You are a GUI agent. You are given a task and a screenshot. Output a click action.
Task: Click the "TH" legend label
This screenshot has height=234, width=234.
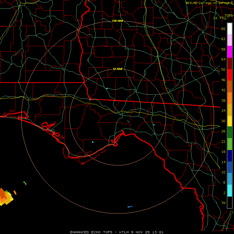223,203
